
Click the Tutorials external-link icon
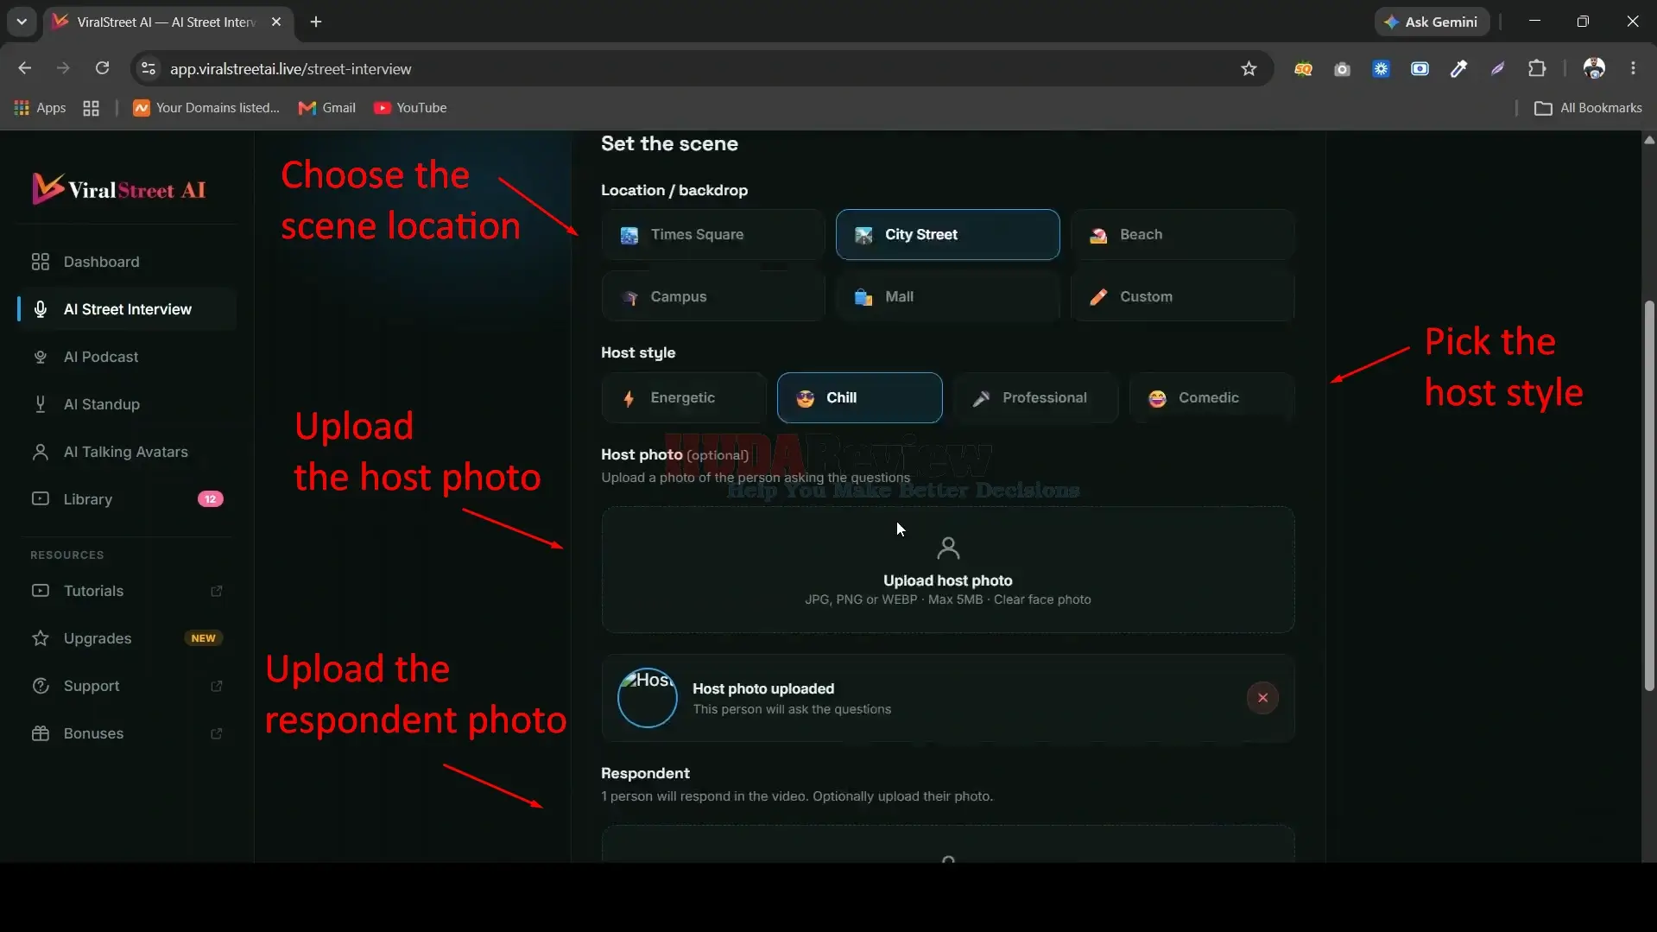(217, 591)
